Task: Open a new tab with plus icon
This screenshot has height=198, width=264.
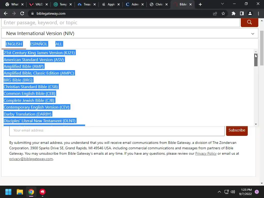Action: pyautogui.click(x=200, y=4)
